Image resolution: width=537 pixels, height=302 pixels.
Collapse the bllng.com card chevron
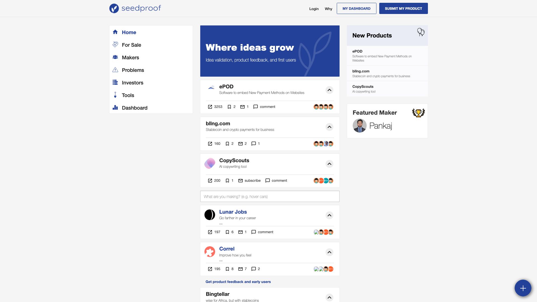329,127
